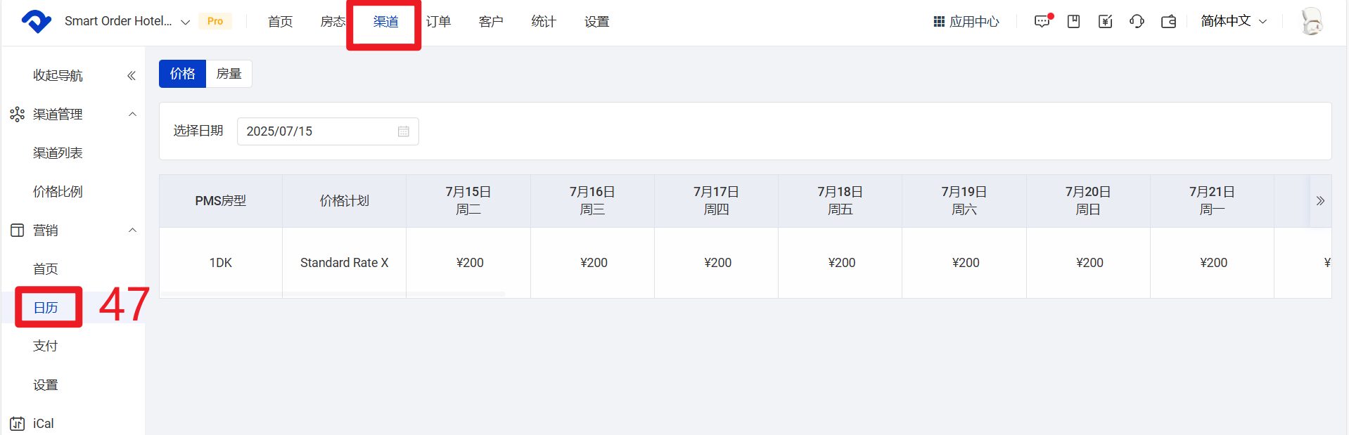1349x435 pixels.
Task: Click the bookmark manual icon in header
Action: point(1073,22)
